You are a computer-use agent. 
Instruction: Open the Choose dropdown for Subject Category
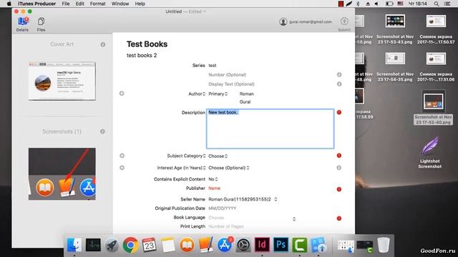[x=218, y=156]
